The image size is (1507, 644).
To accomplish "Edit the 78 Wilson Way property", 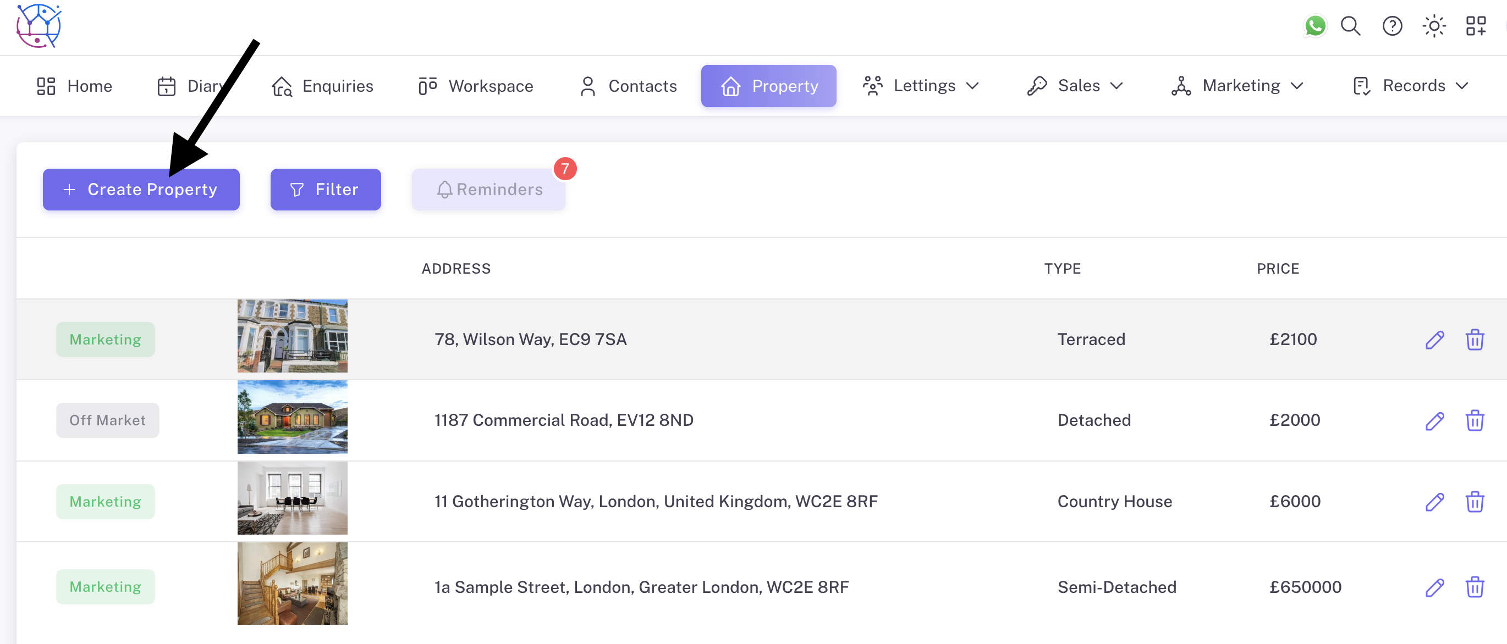I will click(1434, 340).
